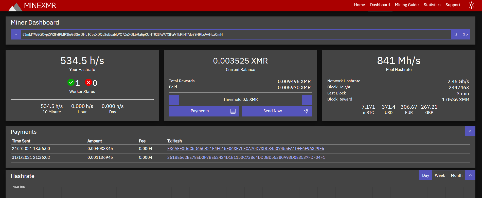Screen dimensions: 482x198
Task: Open the Payments list
Action: pos(204,111)
